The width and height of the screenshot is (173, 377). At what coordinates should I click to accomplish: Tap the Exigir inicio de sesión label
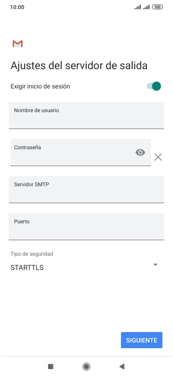(x=40, y=86)
